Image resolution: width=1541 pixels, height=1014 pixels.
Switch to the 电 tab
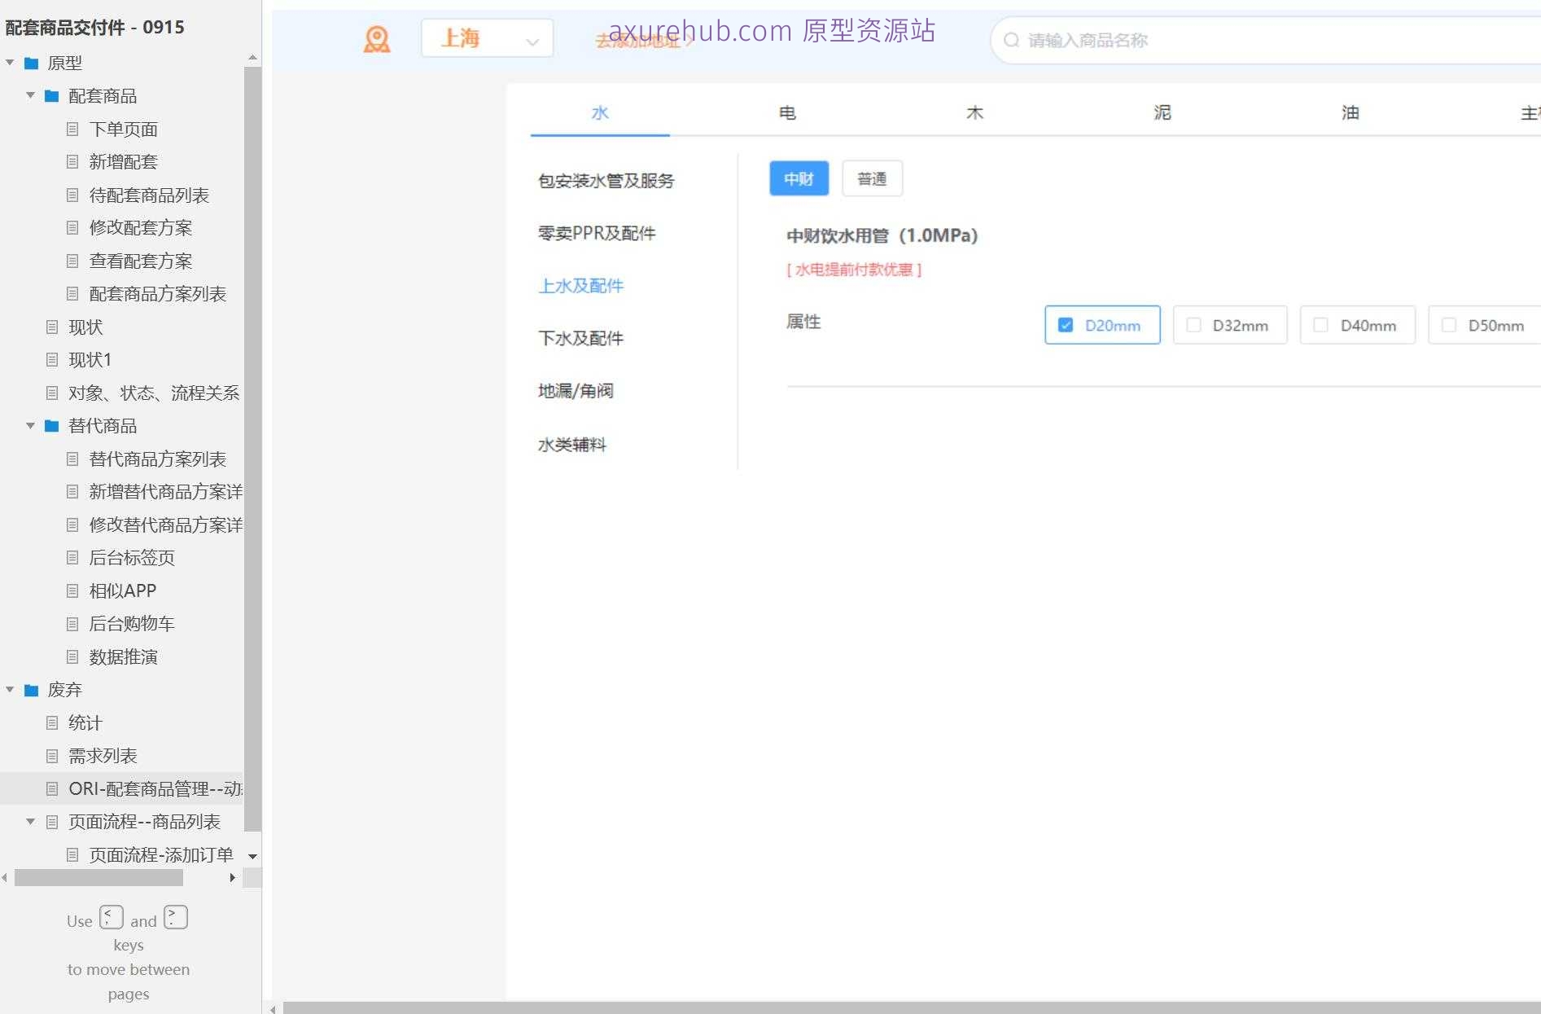787,112
